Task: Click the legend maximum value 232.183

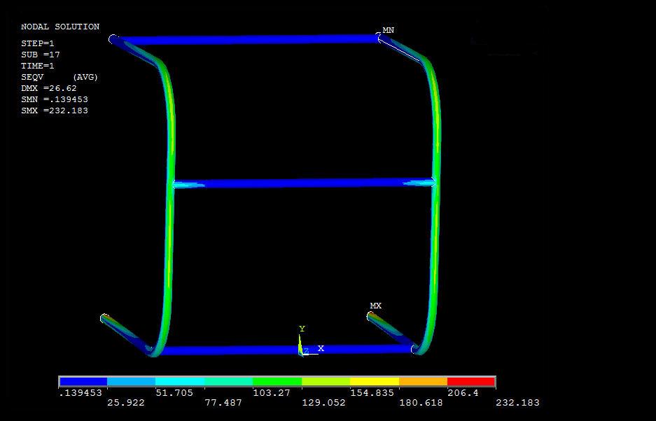Action: pyautogui.click(x=517, y=403)
